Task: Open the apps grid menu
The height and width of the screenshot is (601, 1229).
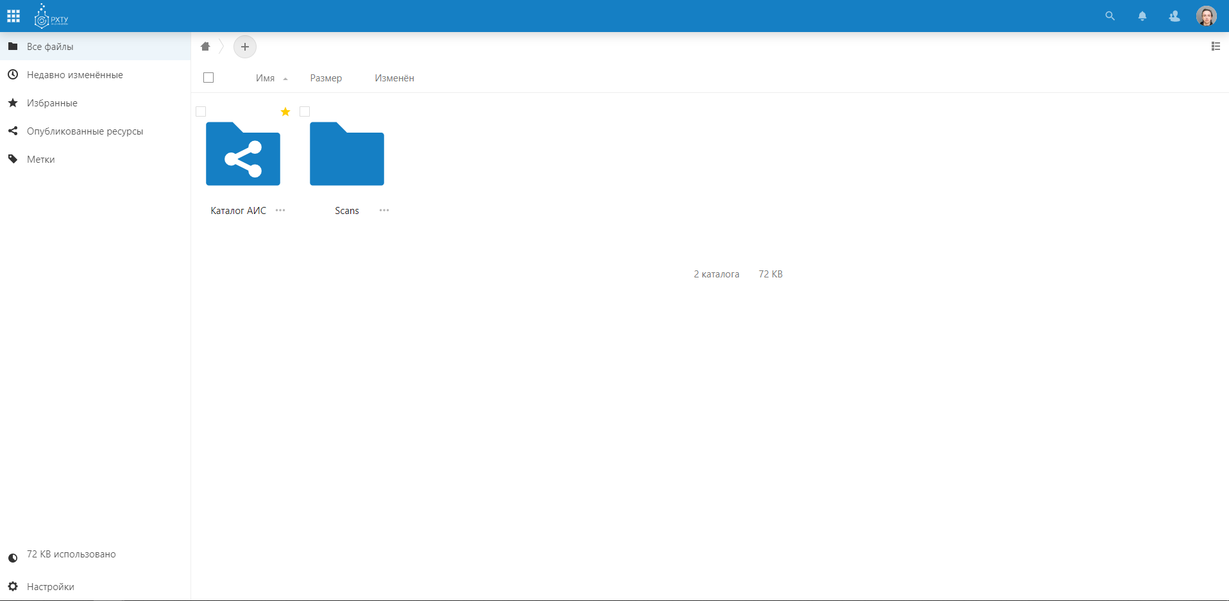Action: [x=13, y=16]
